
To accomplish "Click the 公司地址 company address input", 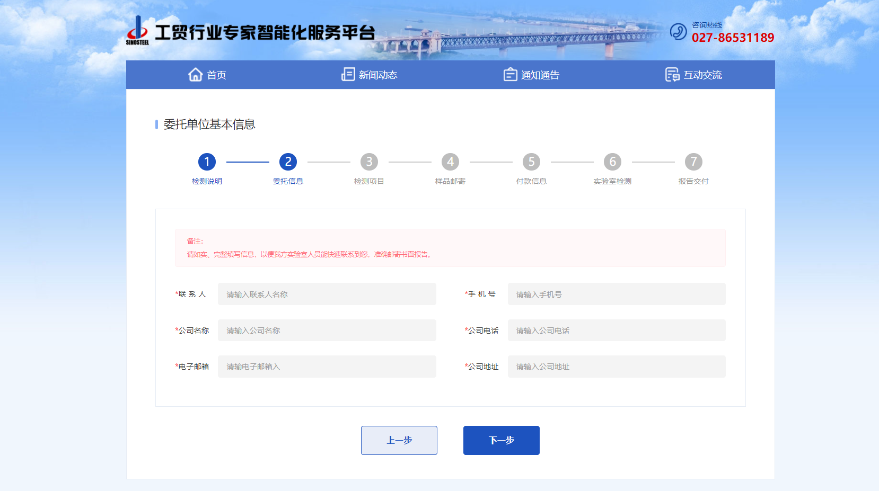I will 616,367.
